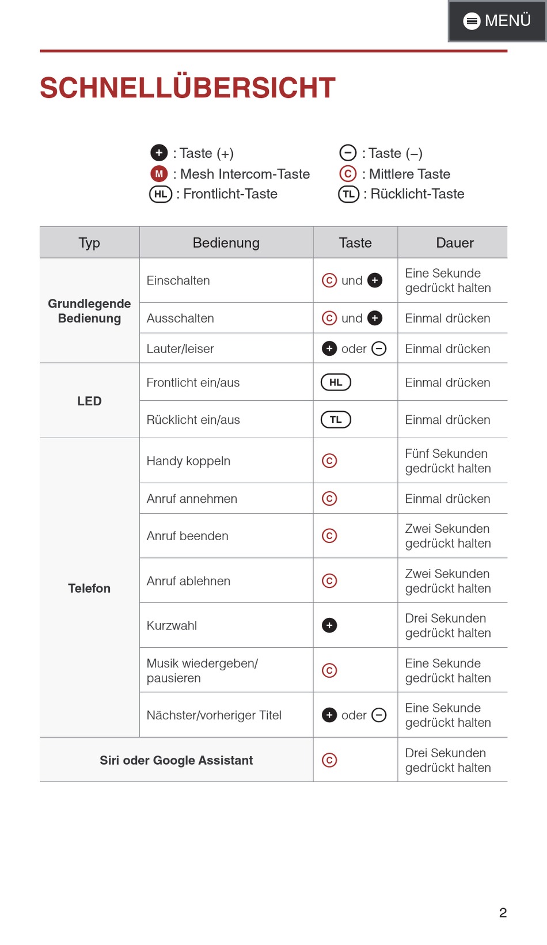
Task: Open the MENÜ button
Action: point(497,21)
